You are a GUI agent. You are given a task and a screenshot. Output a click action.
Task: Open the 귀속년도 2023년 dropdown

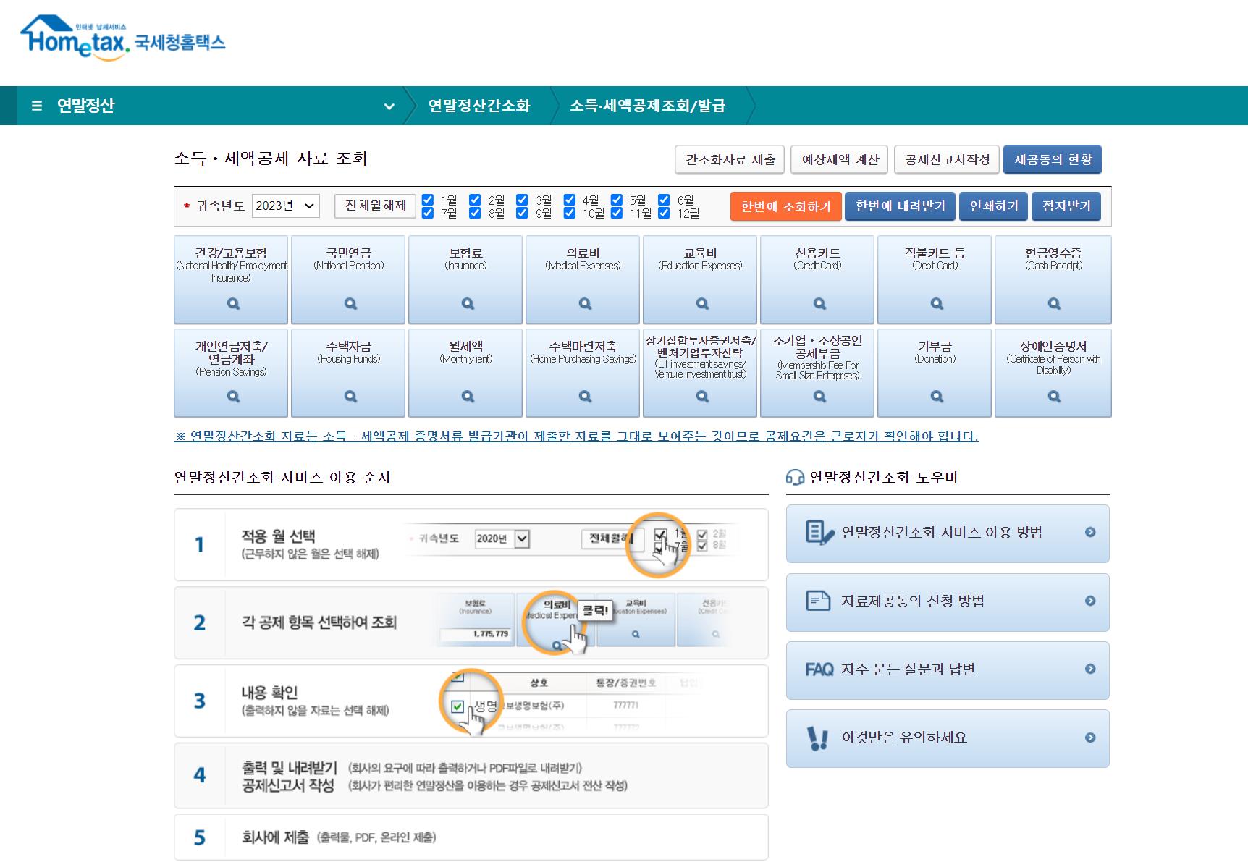click(286, 206)
